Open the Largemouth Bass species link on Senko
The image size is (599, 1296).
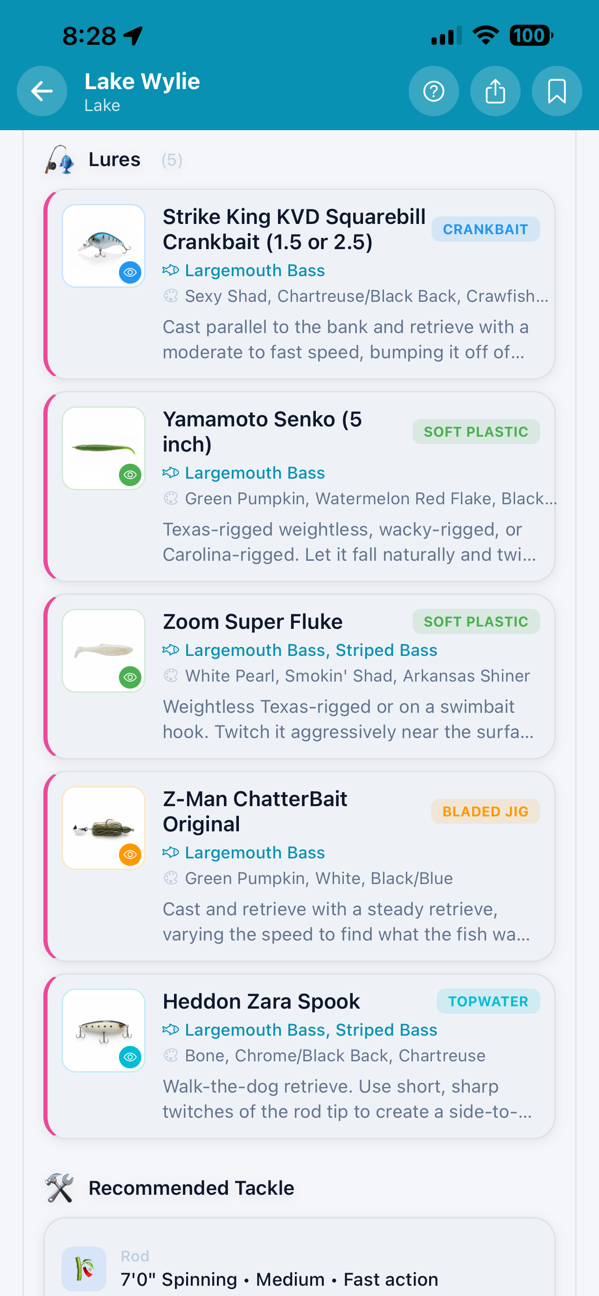(255, 473)
